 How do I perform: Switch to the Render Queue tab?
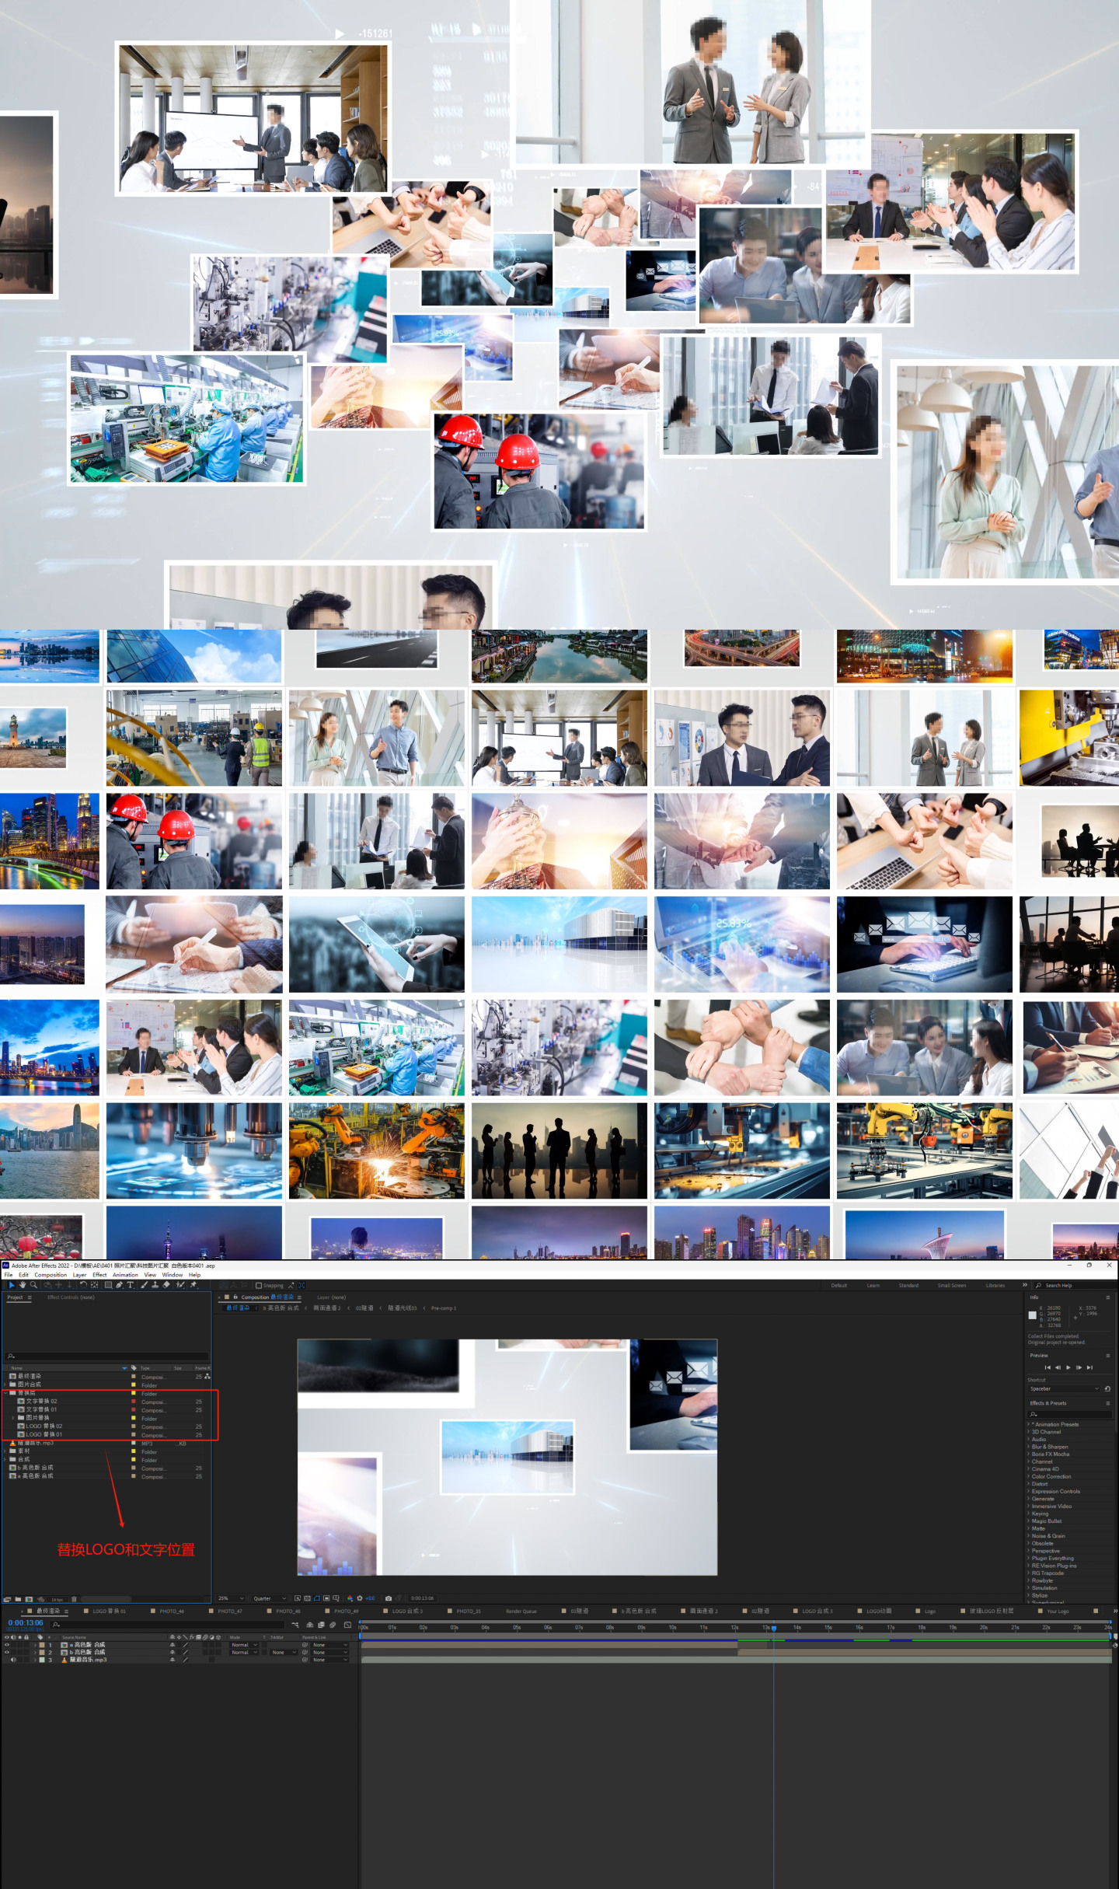[521, 1611]
